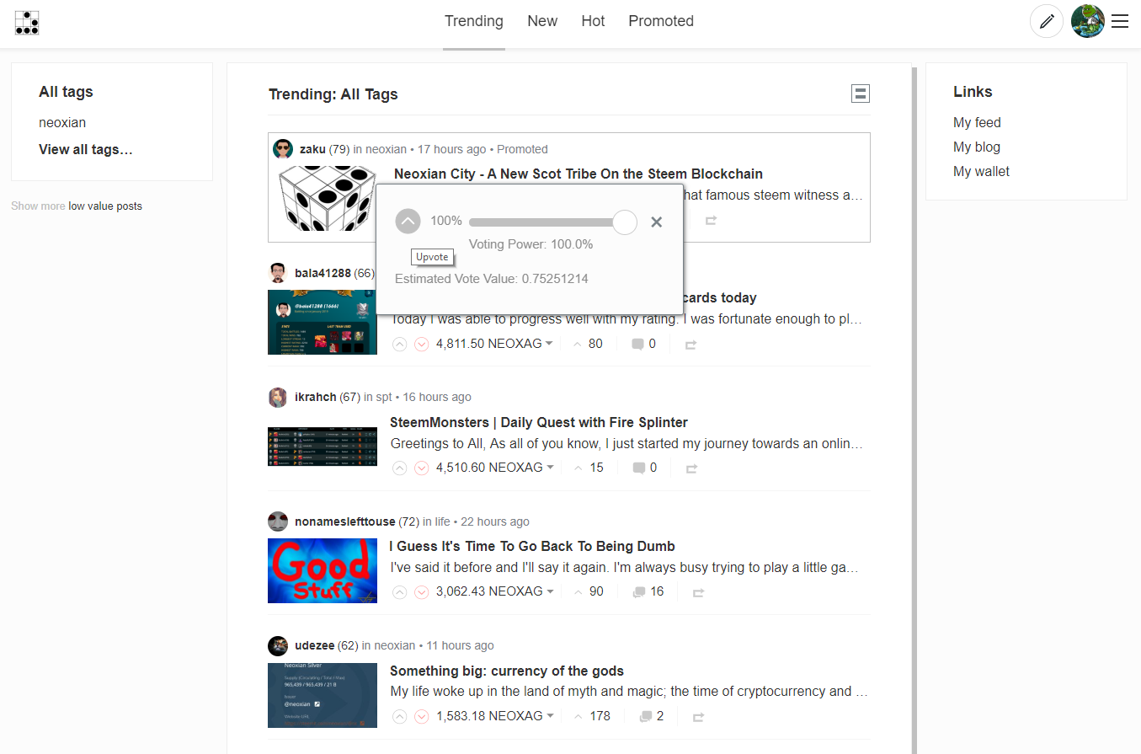Click the upvote arrow in vote popup
The image size is (1141, 754).
pyautogui.click(x=408, y=222)
